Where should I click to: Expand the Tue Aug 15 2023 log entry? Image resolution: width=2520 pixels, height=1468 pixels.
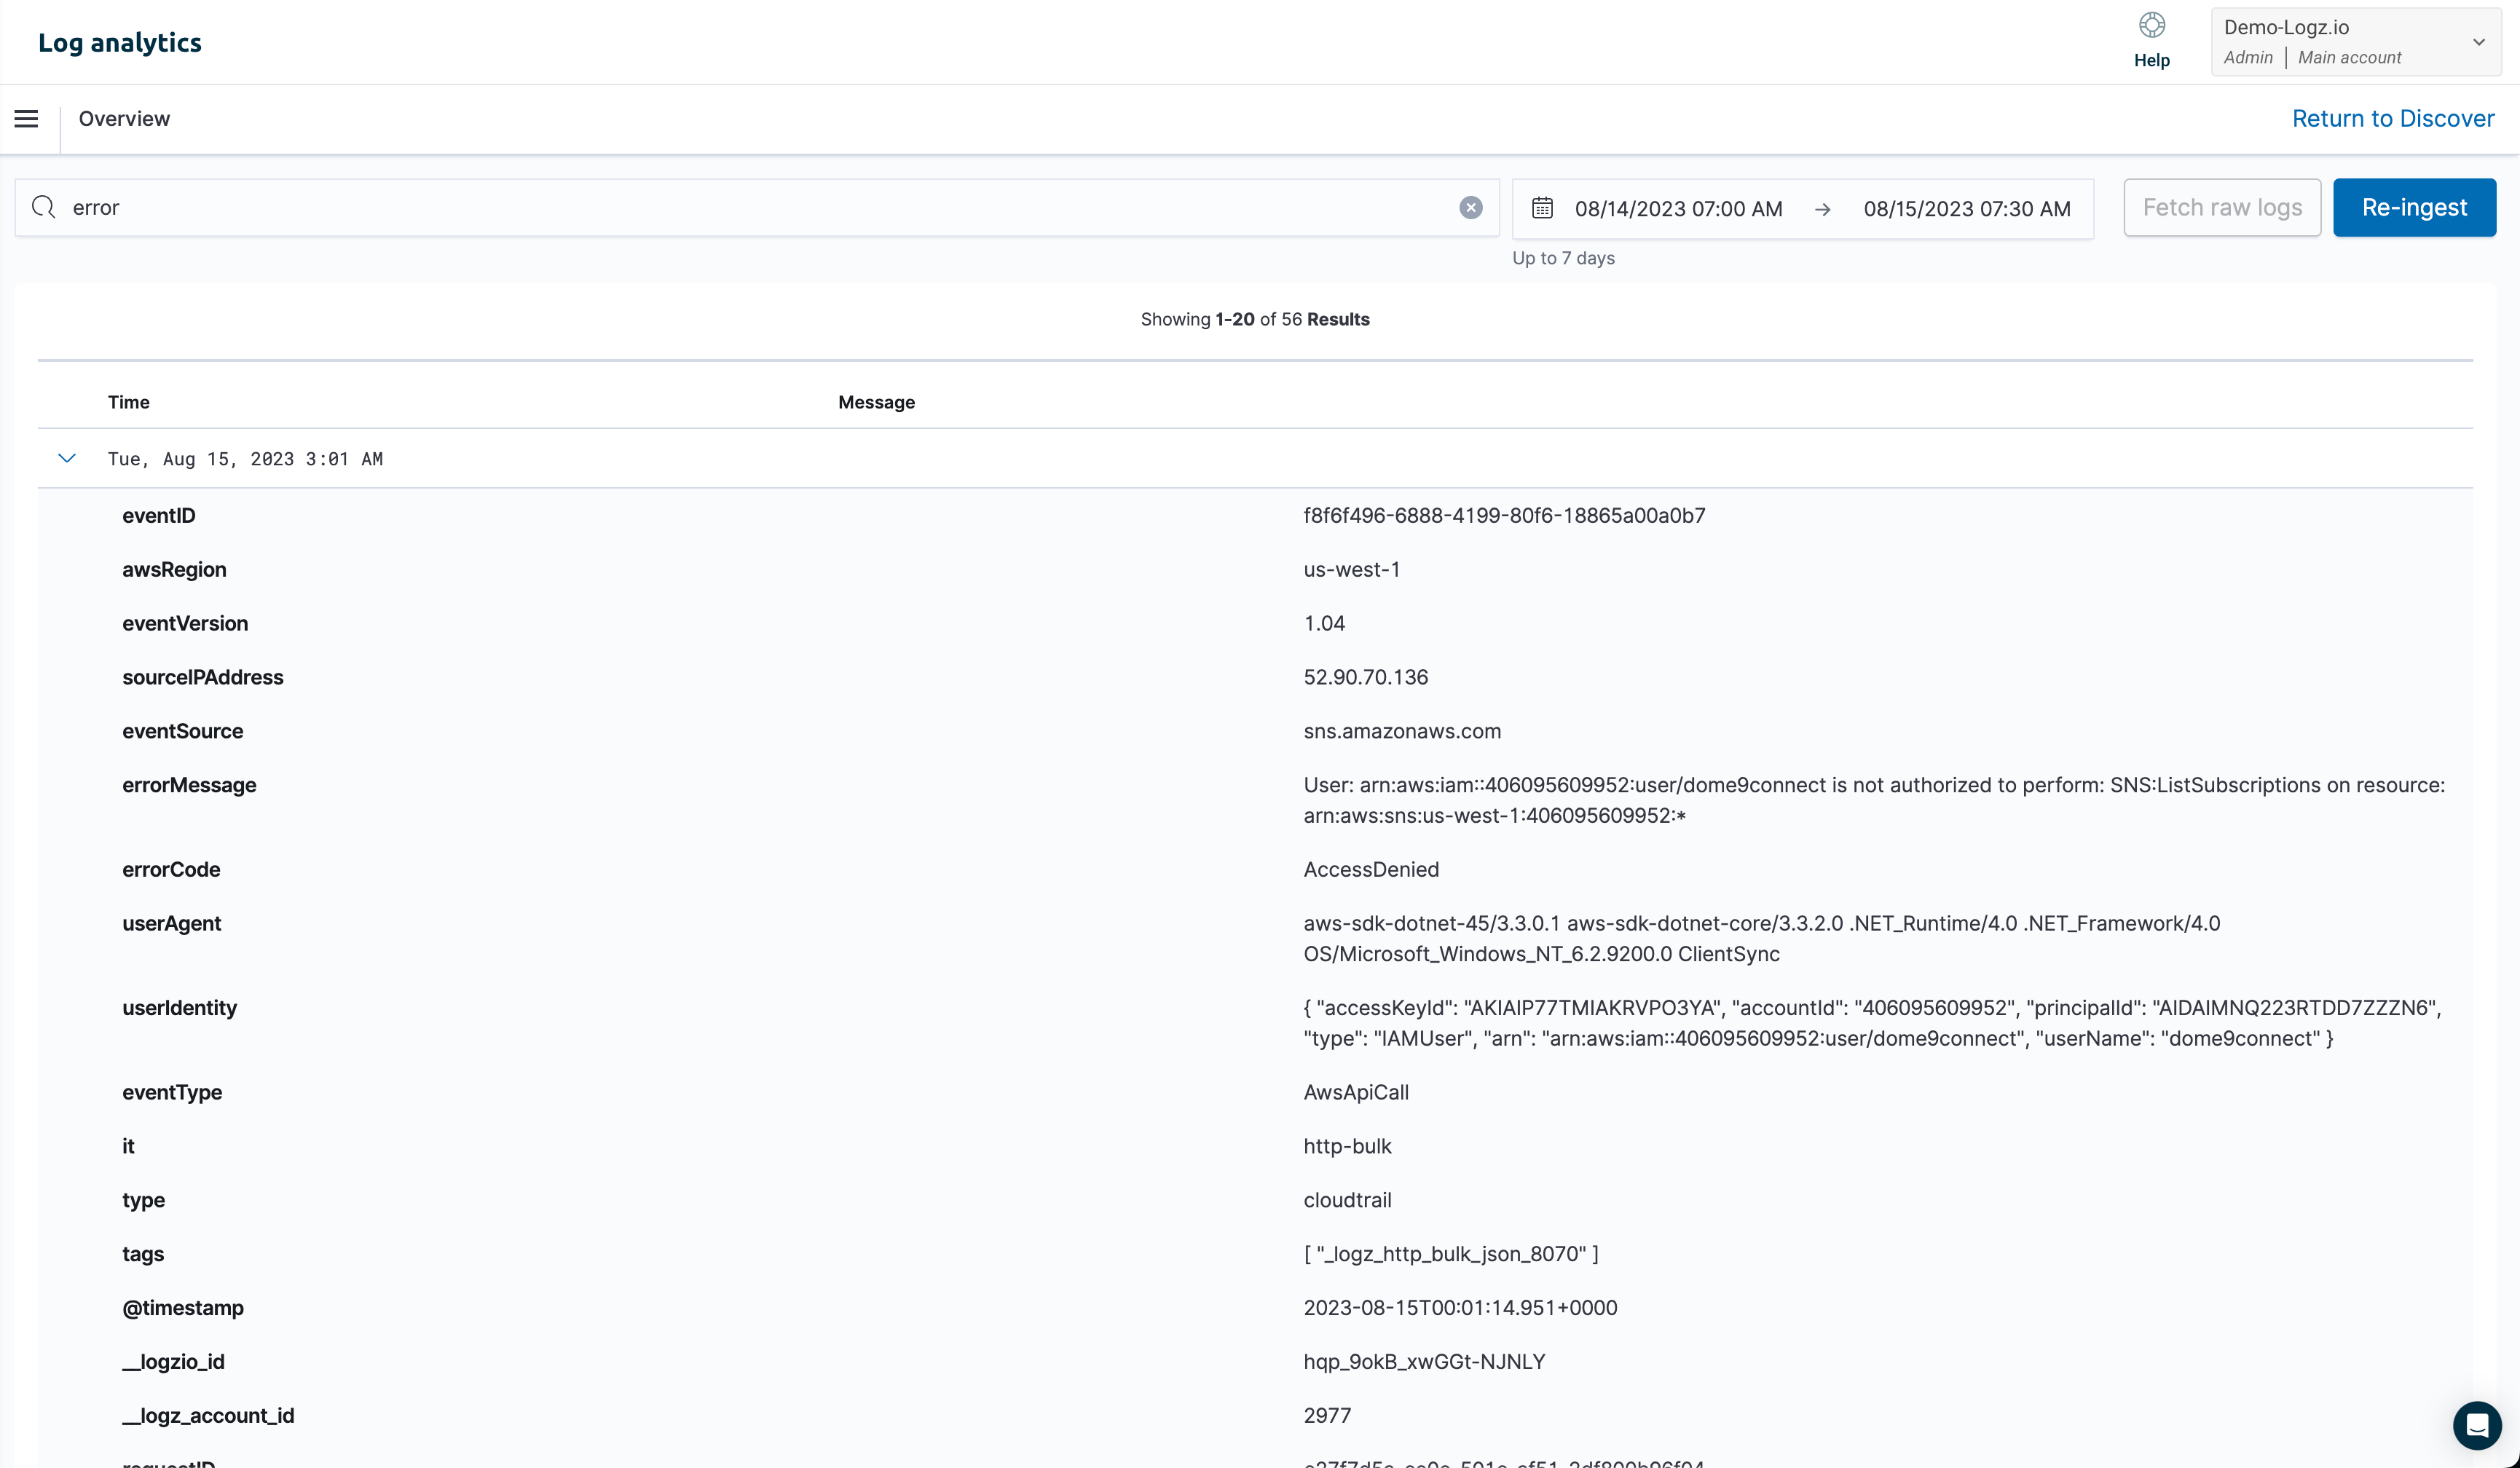pos(66,458)
